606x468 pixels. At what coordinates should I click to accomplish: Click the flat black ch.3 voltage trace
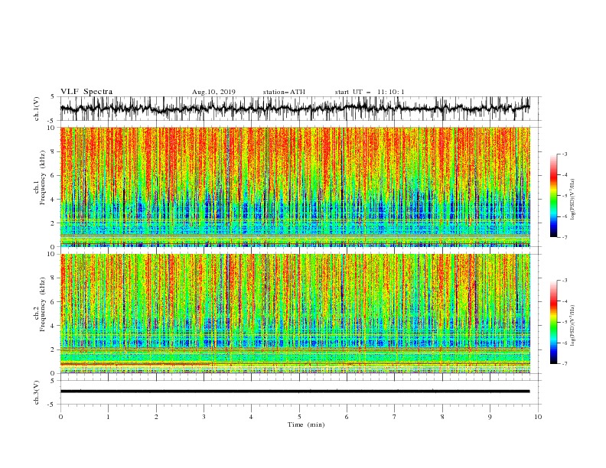tap(295, 392)
